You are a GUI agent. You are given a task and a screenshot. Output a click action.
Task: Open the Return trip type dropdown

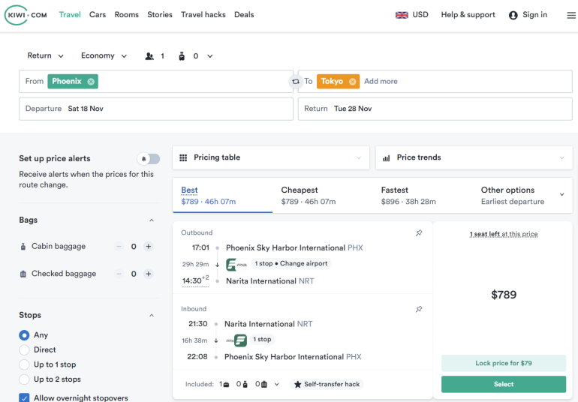(x=45, y=56)
